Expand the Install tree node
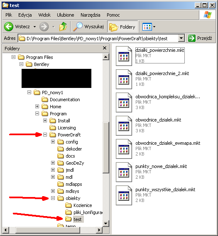Viewport: 218px width, 236px height. [x=45, y=120]
